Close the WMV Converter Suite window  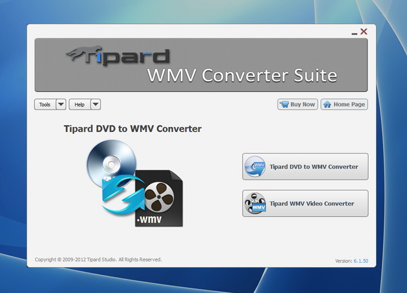363,32
